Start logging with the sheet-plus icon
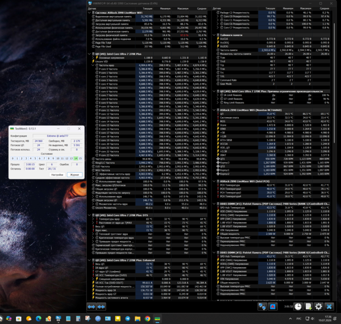The image size is (341, 324). (309, 307)
